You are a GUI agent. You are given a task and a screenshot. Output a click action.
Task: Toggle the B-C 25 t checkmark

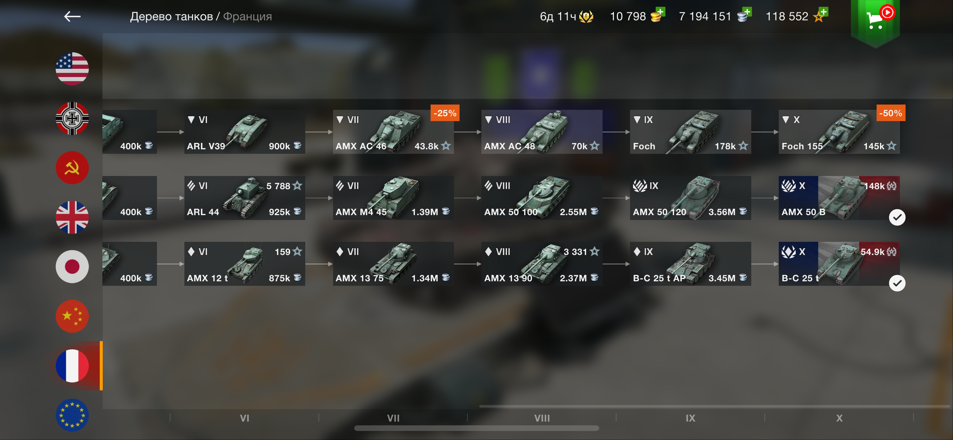click(897, 283)
